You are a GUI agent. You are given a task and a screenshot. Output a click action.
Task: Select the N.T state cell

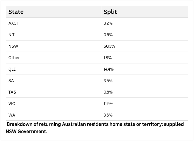[x=12, y=35]
